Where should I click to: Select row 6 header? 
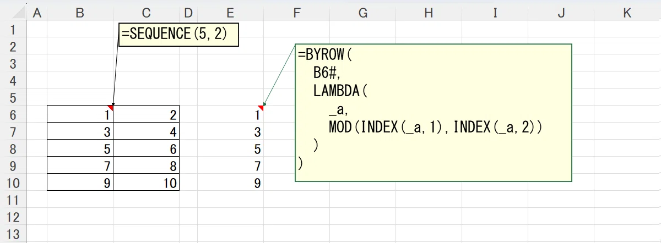pyautogui.click(x=13, y=114)
